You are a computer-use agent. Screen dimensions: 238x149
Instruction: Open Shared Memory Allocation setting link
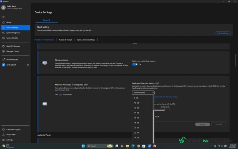coord(166,97)
